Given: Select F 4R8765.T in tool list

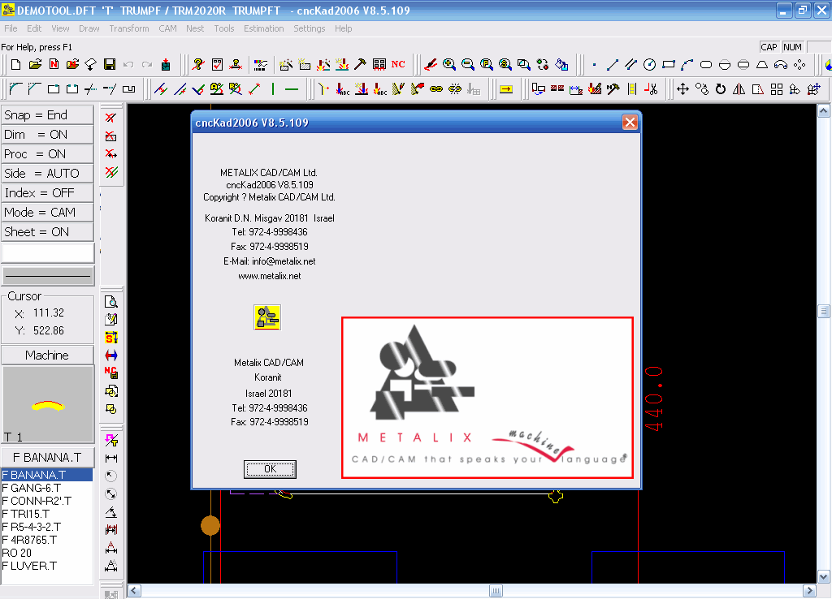Looking at the screenshot, I should click(x=46, y=541).
